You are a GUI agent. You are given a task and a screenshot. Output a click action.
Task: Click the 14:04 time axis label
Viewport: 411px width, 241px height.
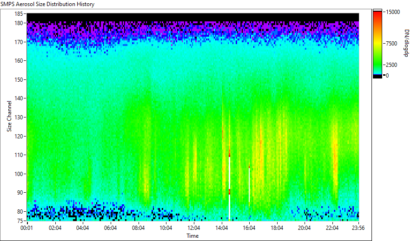221,228
